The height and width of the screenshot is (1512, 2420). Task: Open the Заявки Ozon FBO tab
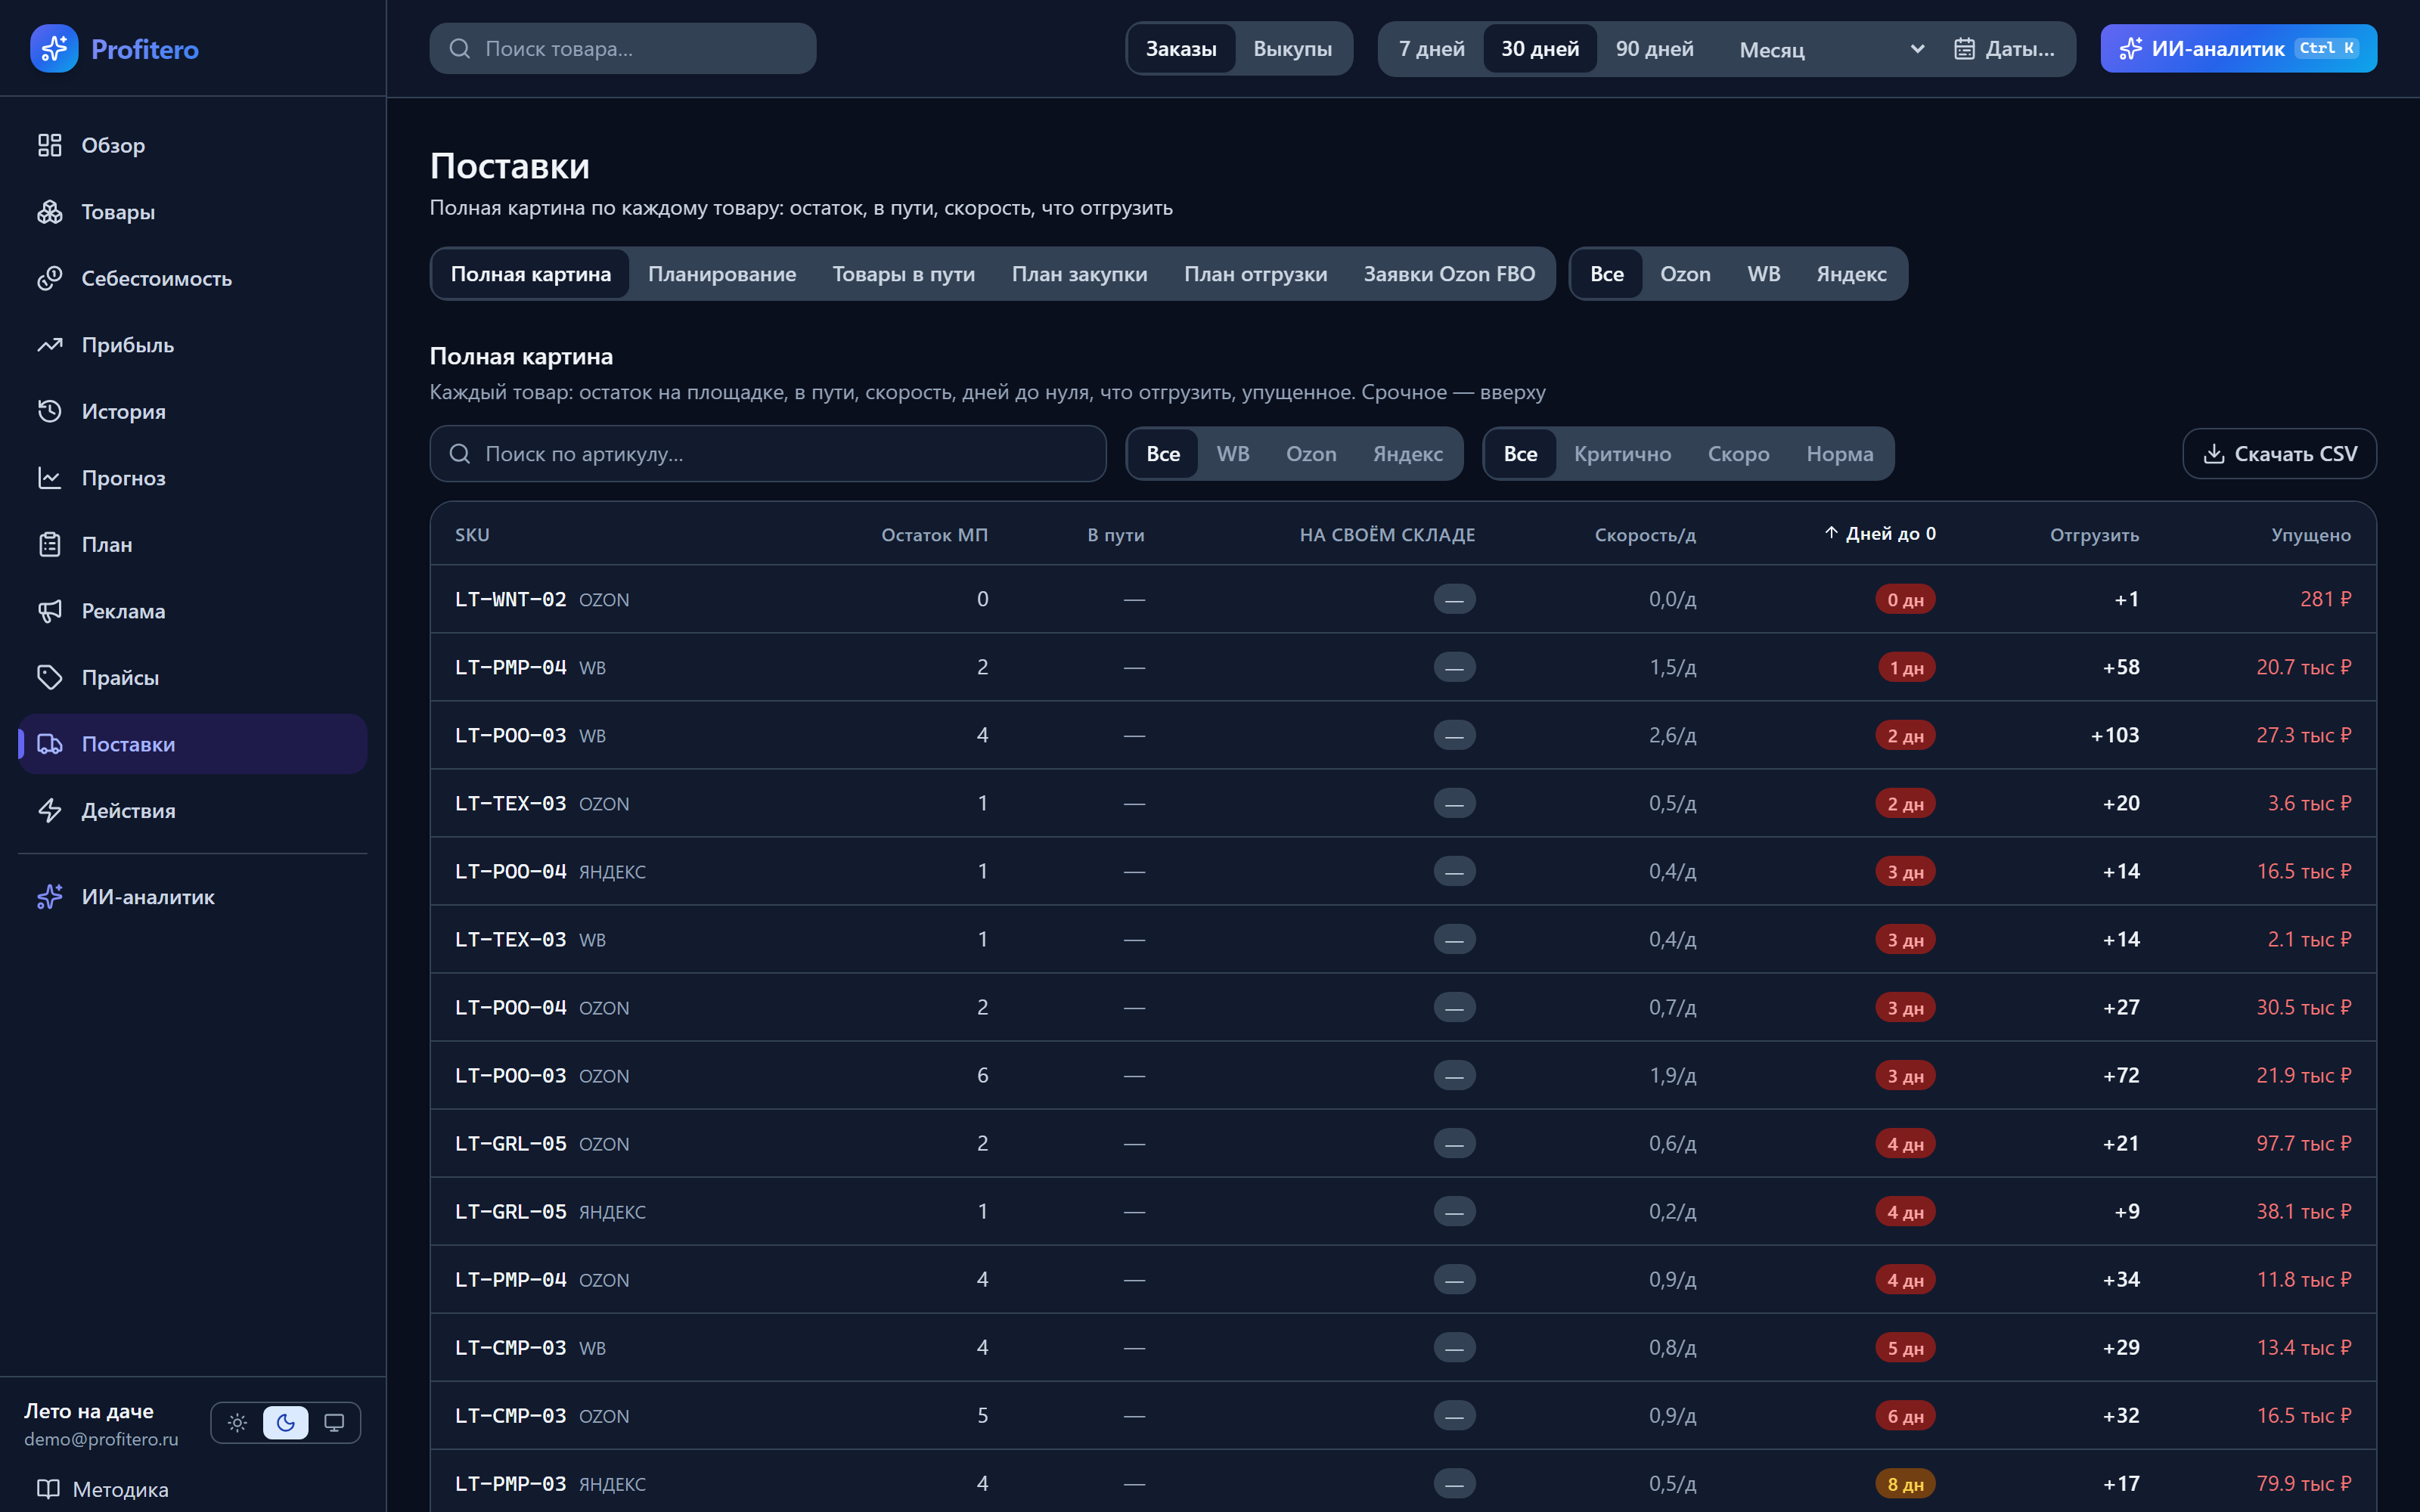[x=1449, y=274]
